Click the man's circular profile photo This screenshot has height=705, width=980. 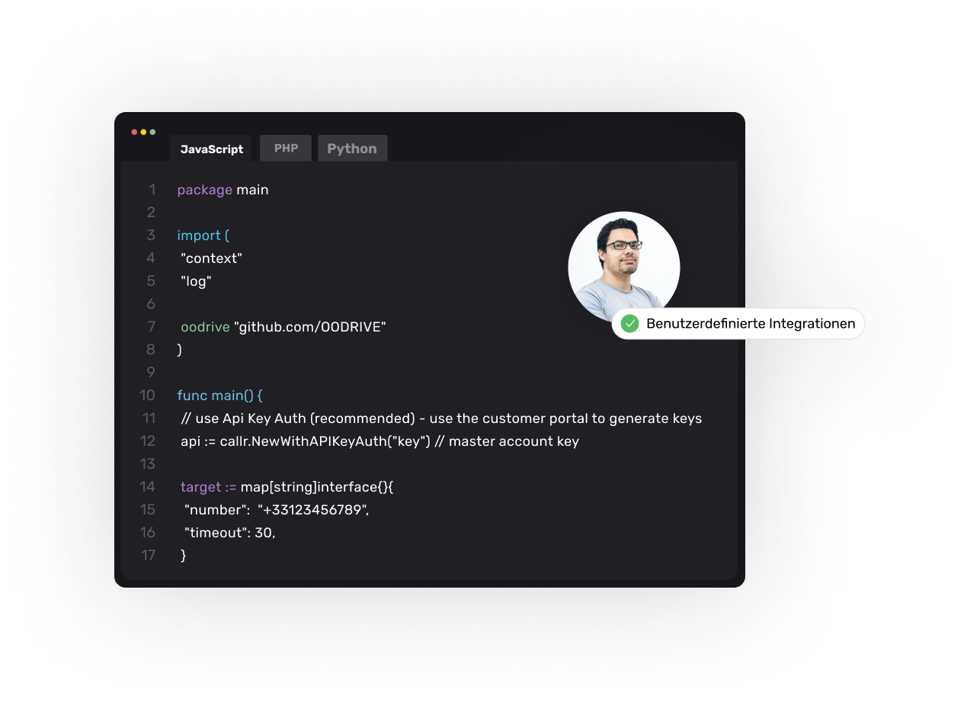(624, 267)
